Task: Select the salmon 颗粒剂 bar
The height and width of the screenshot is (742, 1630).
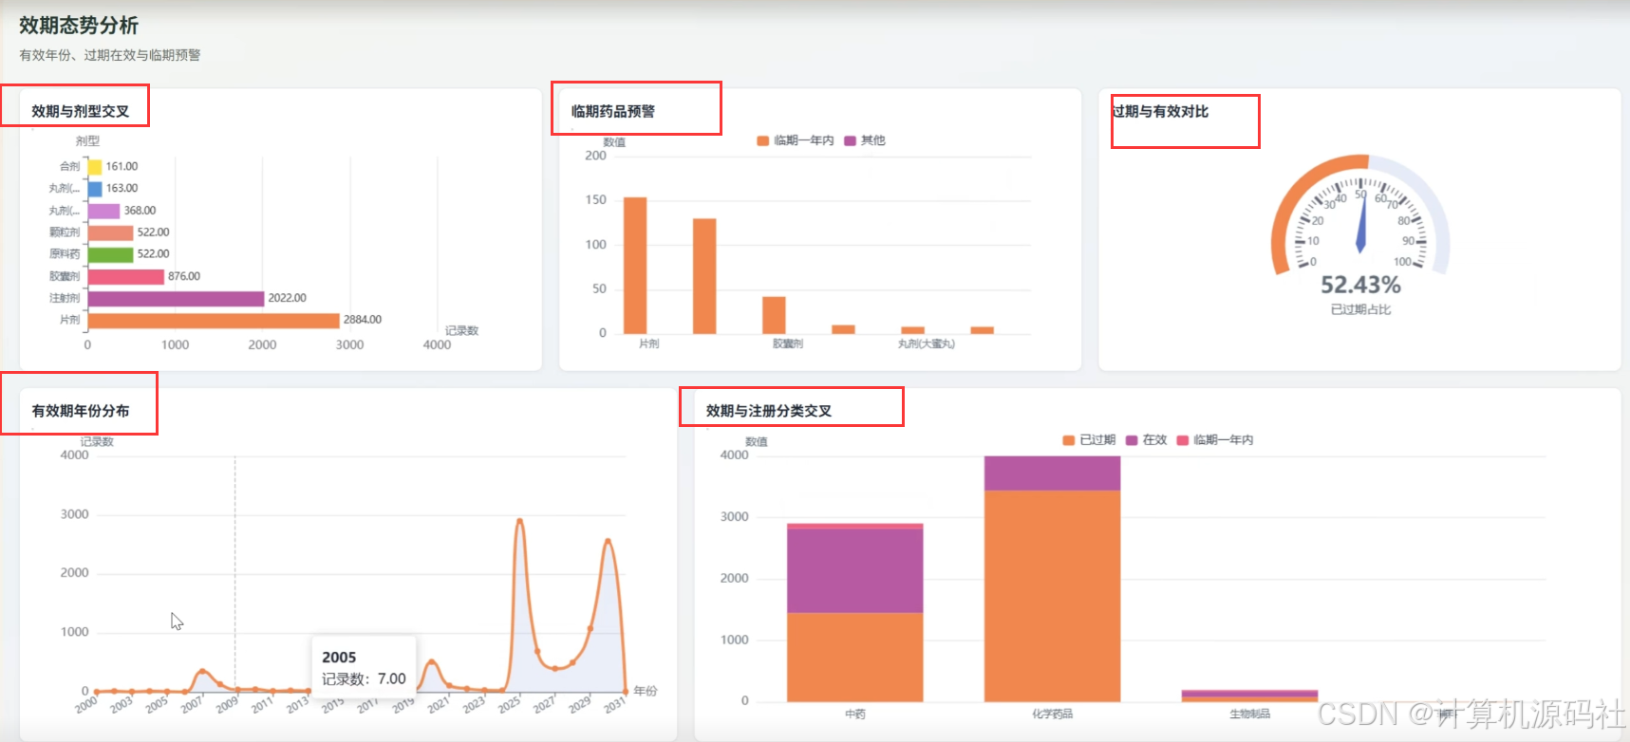Action: click(110, 232)
